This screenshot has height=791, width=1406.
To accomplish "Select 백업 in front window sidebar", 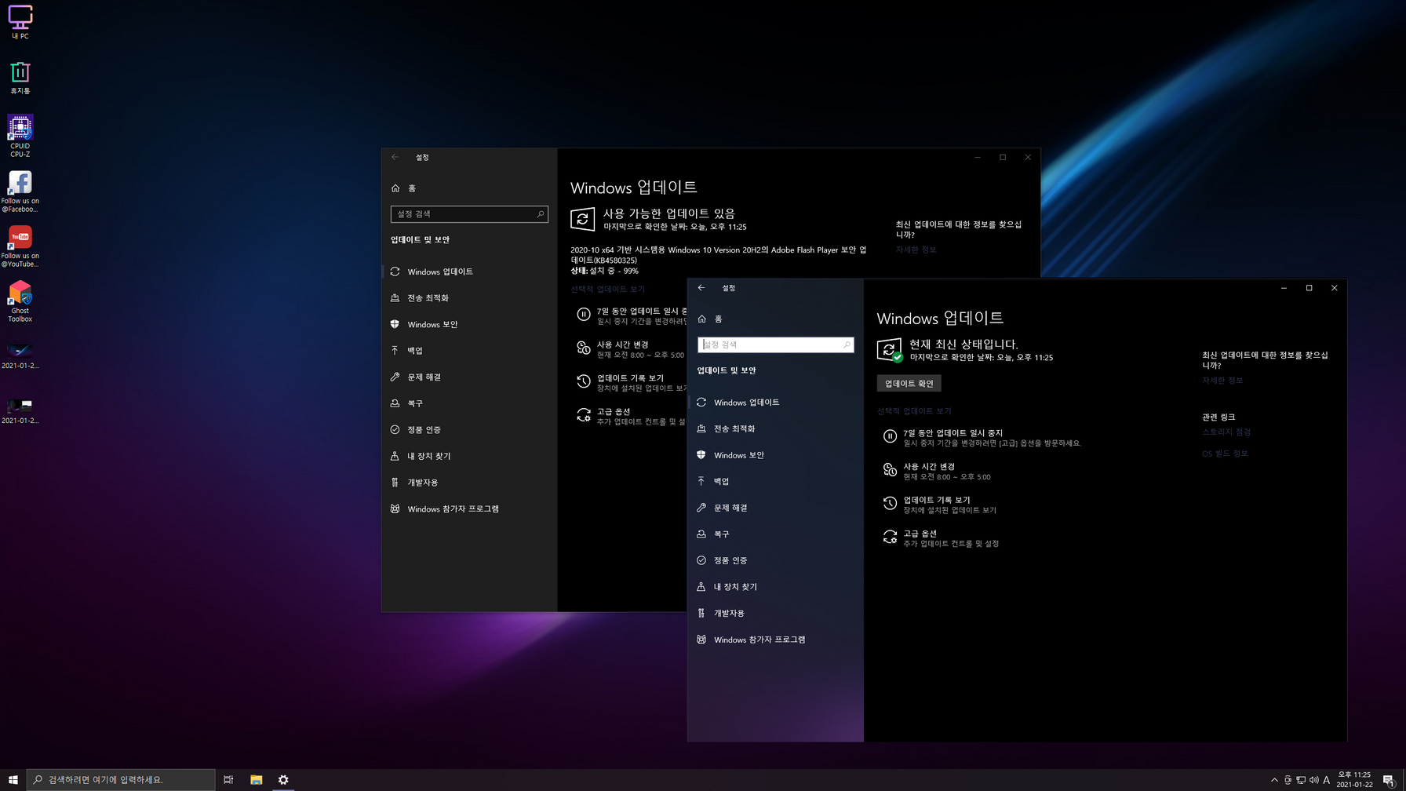I will coord(775,481).
